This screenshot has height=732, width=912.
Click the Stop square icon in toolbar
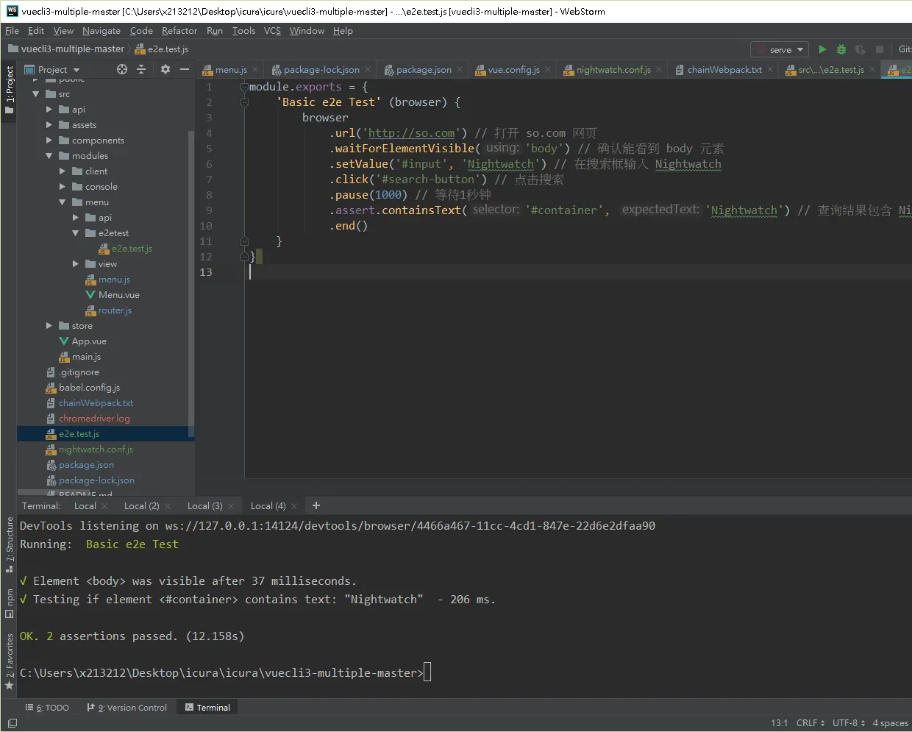(880, 49)
